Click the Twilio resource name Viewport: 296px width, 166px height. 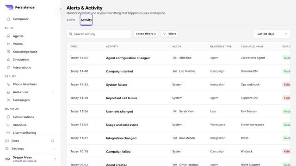coord(245,138)
